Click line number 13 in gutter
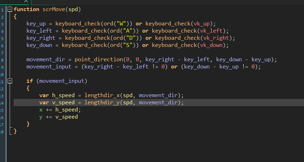The height and width of the screenshot is (162, 304). (2, 96)
